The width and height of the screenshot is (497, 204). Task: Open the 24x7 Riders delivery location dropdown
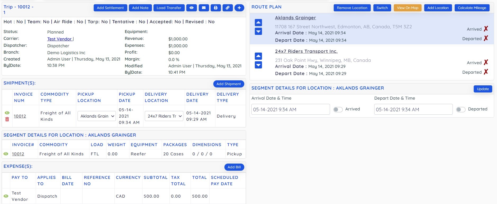pyautogui.click(x=164, y=116)
